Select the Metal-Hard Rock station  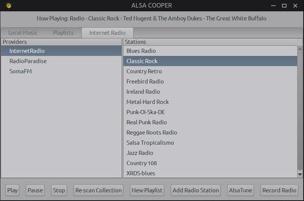point(147,102)
